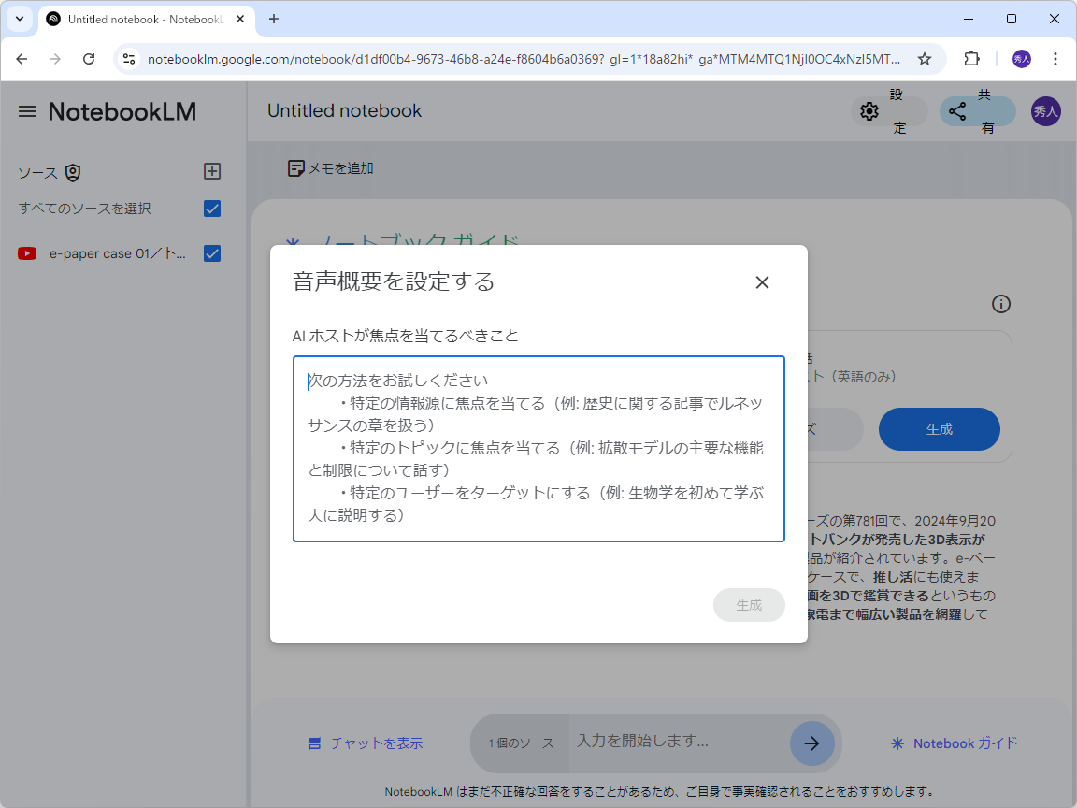Open the Chrome three-dot menu
The height and width of the screenshot is (808, 1077).
(x=1055, y=58)
